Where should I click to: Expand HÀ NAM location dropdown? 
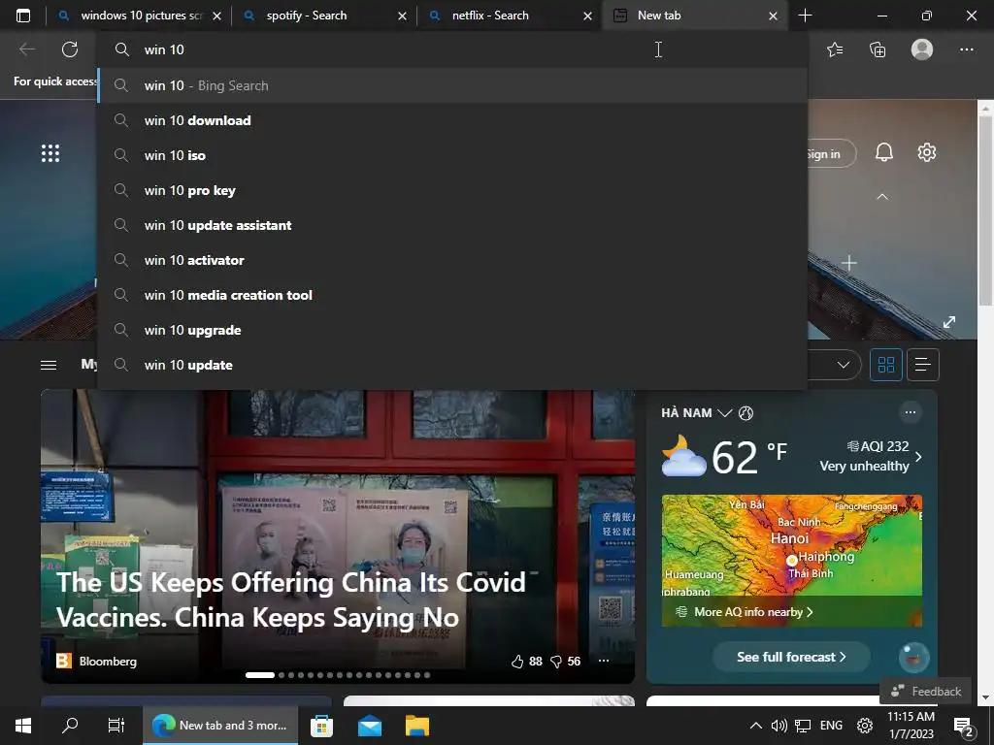tap(724, 413)
